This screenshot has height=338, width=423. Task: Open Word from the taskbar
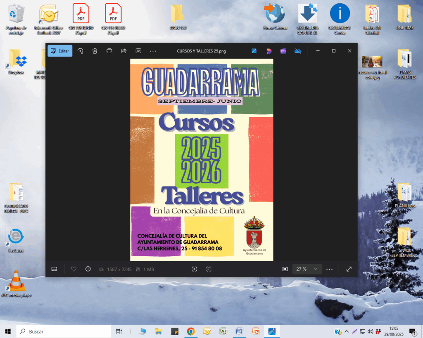[x=239, y=331]
